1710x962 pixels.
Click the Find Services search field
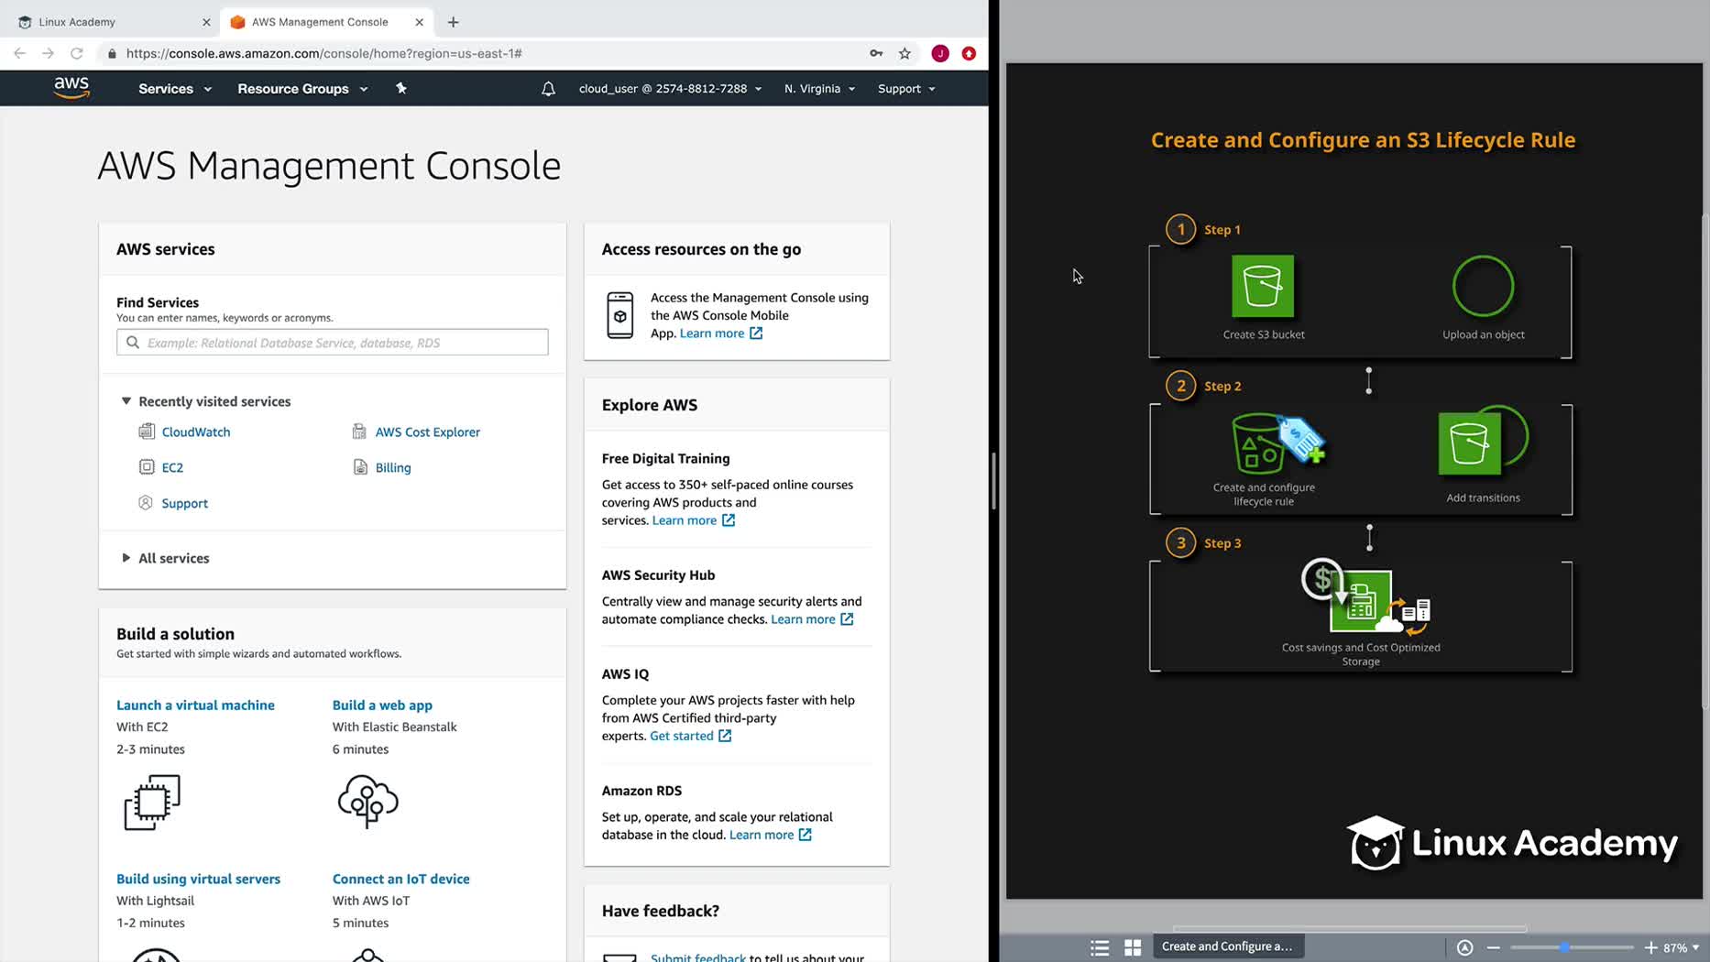[x=333, y=343]
